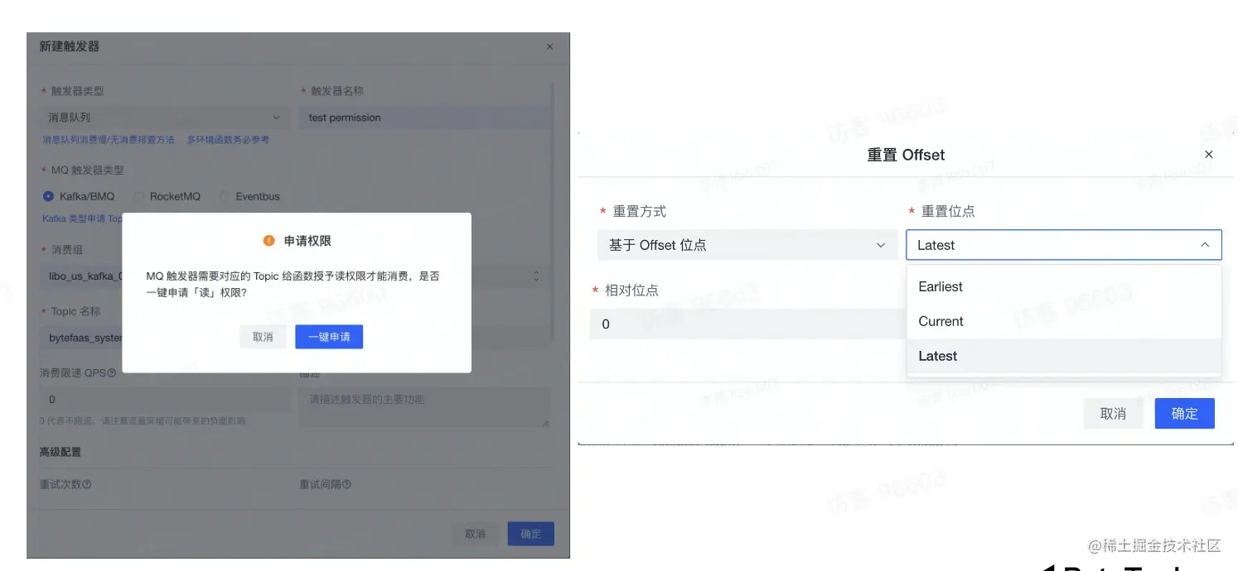Open the 触发器类型 dropdown showing 消息队列

tap(165, 118)
